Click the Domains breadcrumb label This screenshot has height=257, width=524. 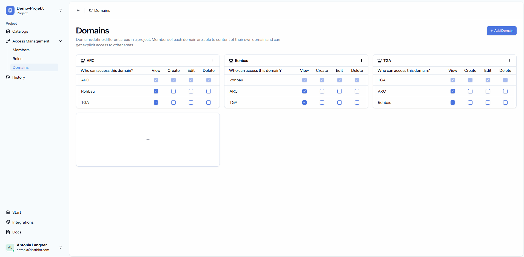(102, 10)
